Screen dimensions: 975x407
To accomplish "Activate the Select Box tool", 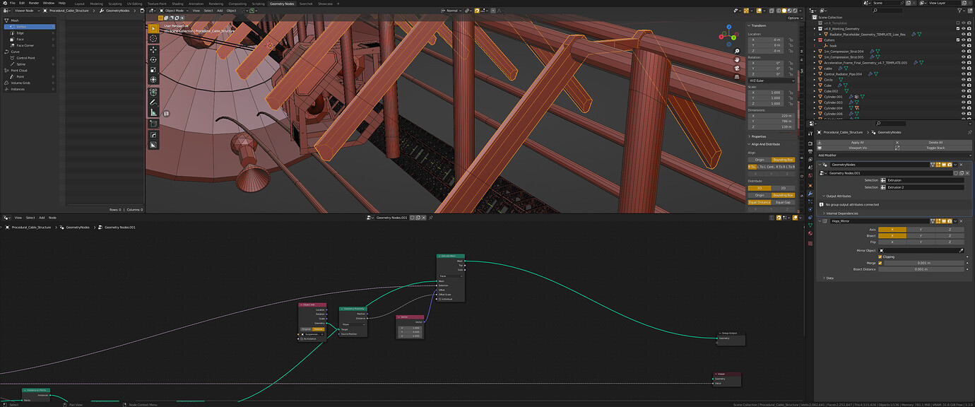I will (x=153, y=28).
